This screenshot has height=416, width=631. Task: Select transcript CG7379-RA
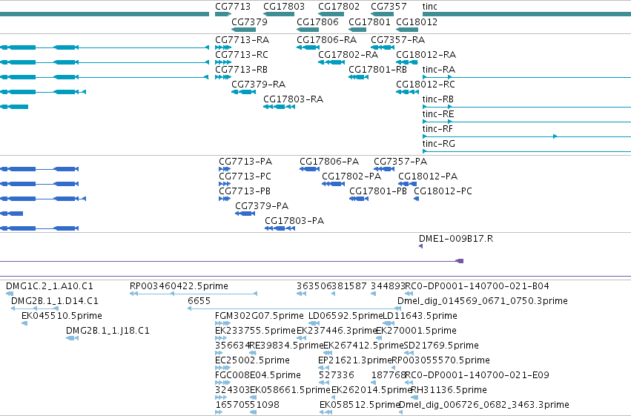[258, 85]
